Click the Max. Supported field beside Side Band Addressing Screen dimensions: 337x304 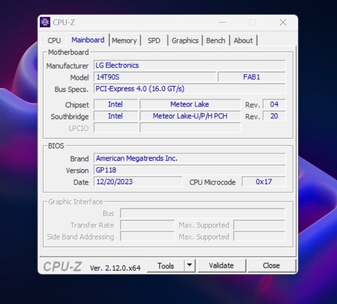point(259,236)
